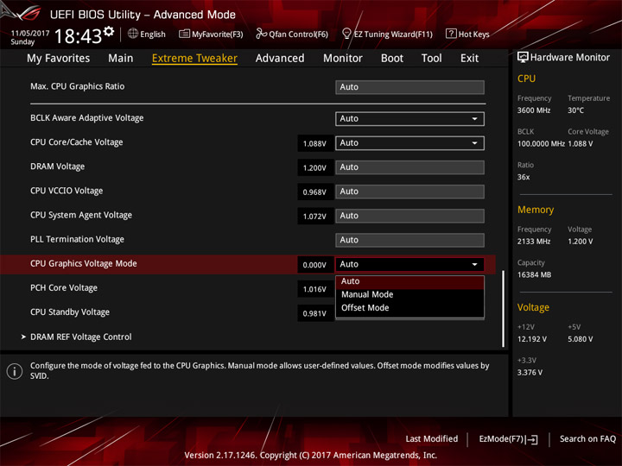Open the clock settings gear icon

109,31
